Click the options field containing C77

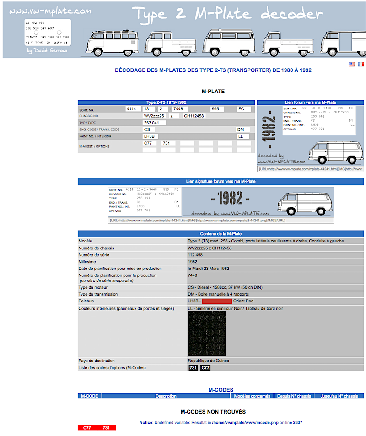pyautogui.click(x=150, y=143)
